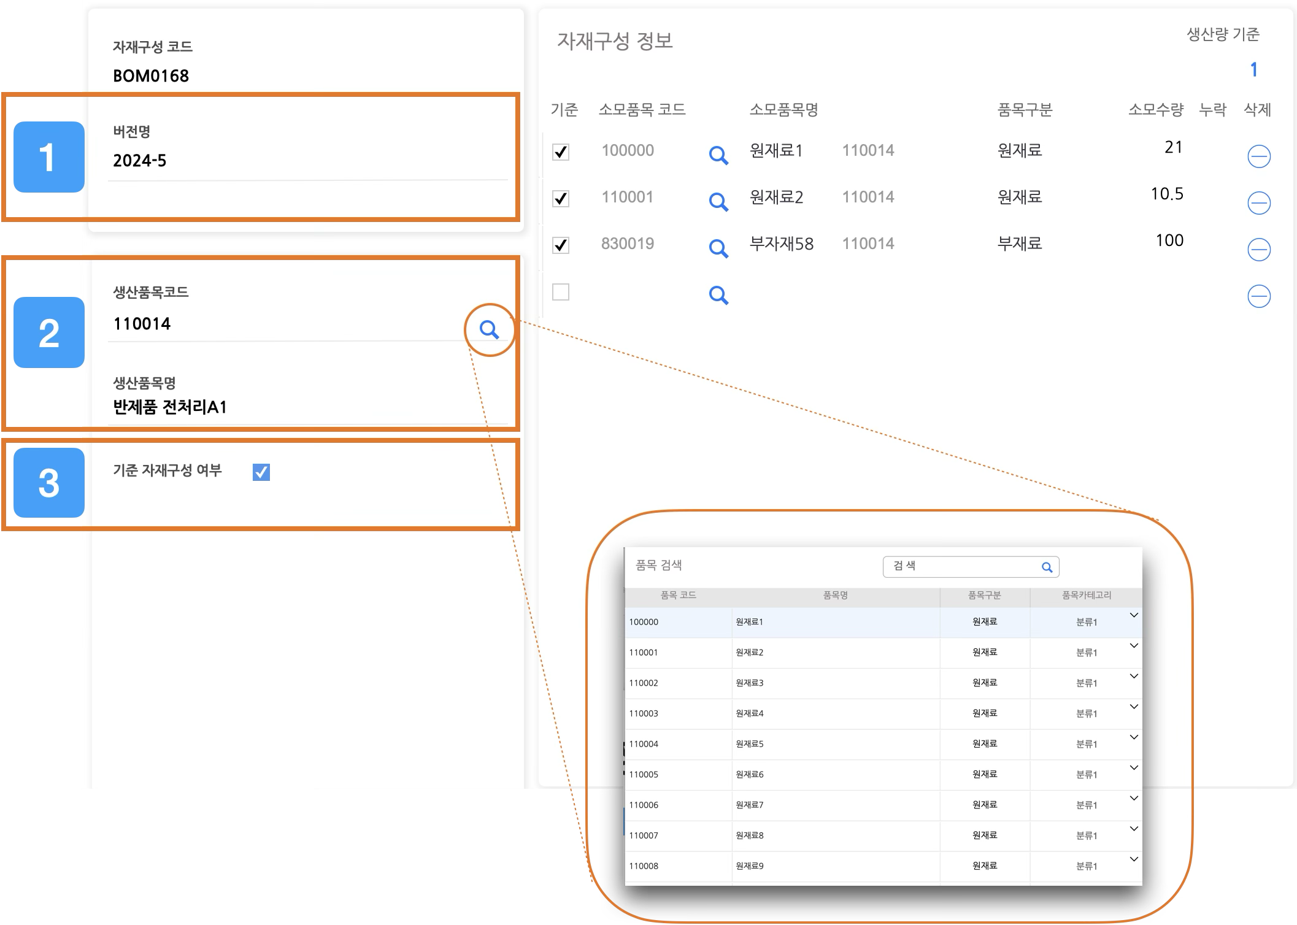Expand category dropdown for item 100000
This screenshot has width=1297, height=925.
pos(1134,615)
